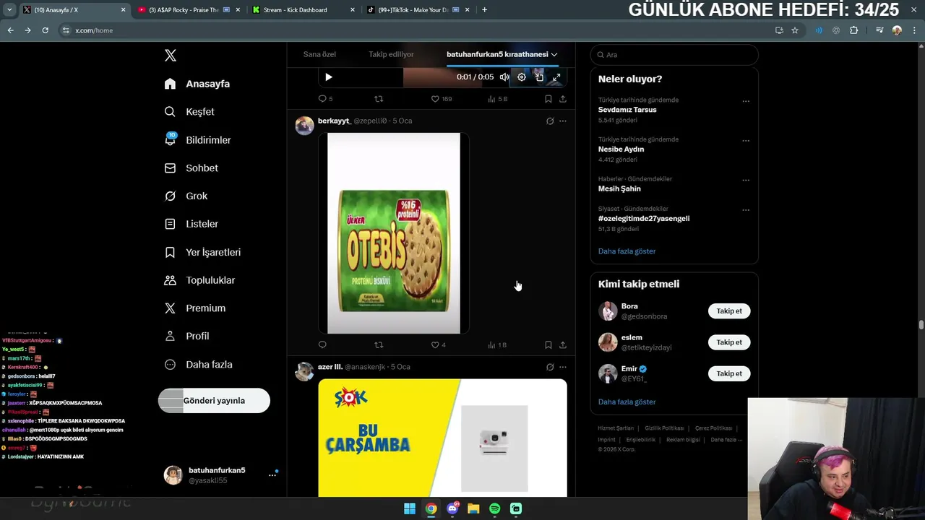Reply to berkayyt_ post

(x=322, y=345)
